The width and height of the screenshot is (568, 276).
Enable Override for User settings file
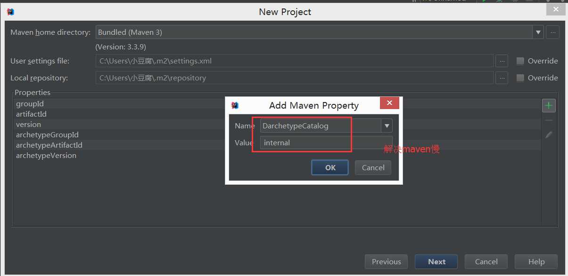tap(520, 61)
